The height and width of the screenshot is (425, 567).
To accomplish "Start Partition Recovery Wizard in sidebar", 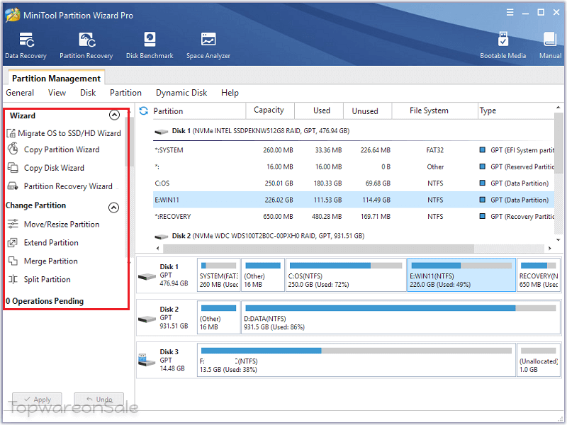I will (60, 186).
